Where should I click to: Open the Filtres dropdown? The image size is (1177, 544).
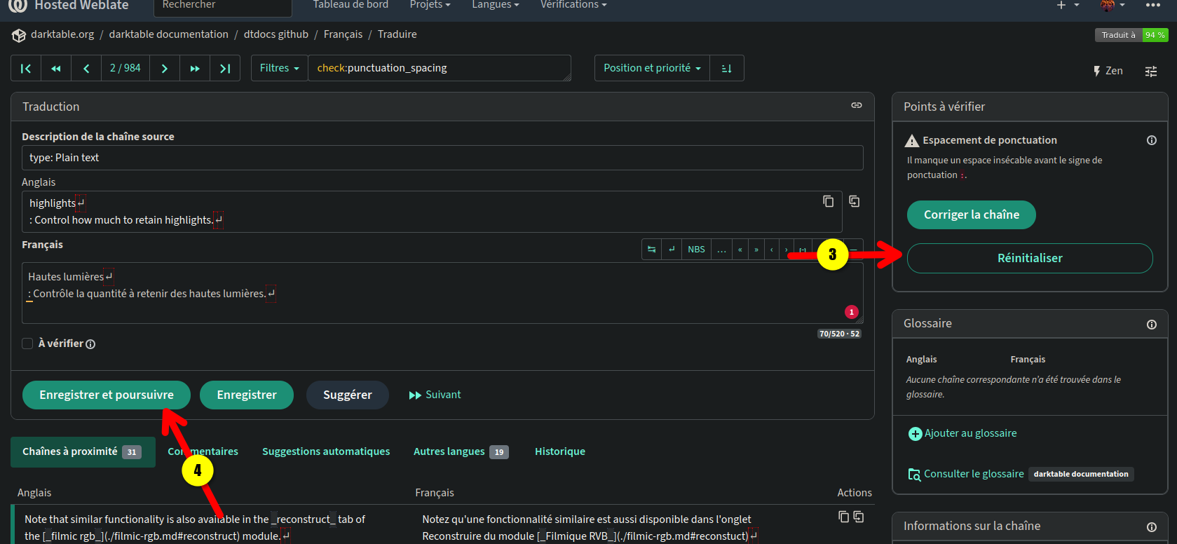(280, 68)
